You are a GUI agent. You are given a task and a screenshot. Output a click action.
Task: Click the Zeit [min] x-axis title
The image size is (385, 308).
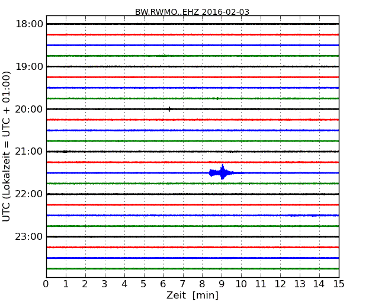(x=192, y=295)
